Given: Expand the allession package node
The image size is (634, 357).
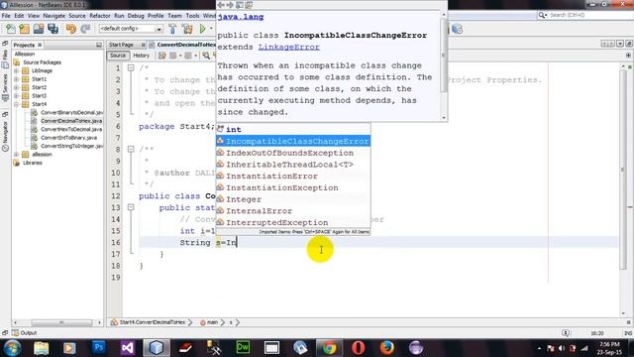Looking at the screenshot, I should tap(17, 155).
